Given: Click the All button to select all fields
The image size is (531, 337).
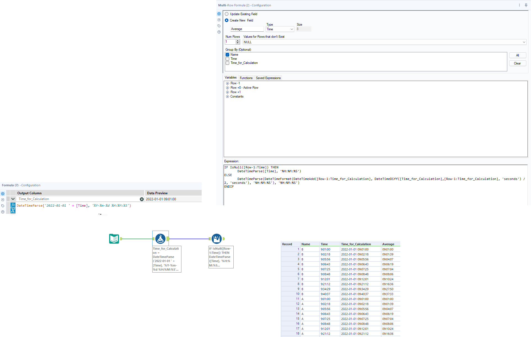Looking at the screenshot, I should 517,55.
